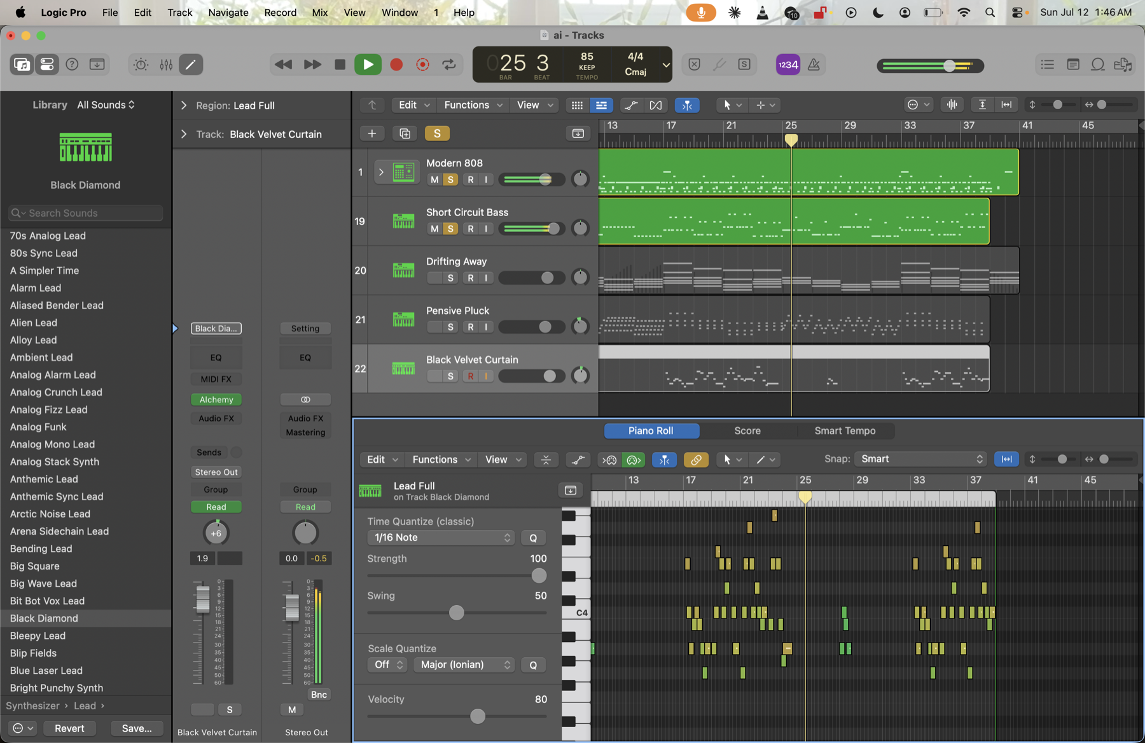1145x743 pixels.
Task: Expand the Region Lead Full disclosure triangle
Action: click(184, 106)
